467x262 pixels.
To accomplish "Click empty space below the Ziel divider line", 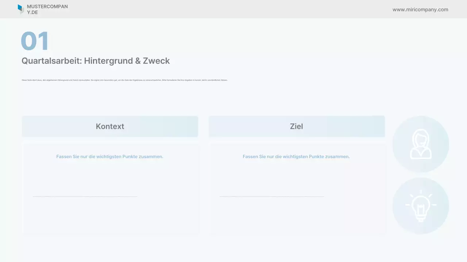I will pyautogui.click(x=296, y=217).
